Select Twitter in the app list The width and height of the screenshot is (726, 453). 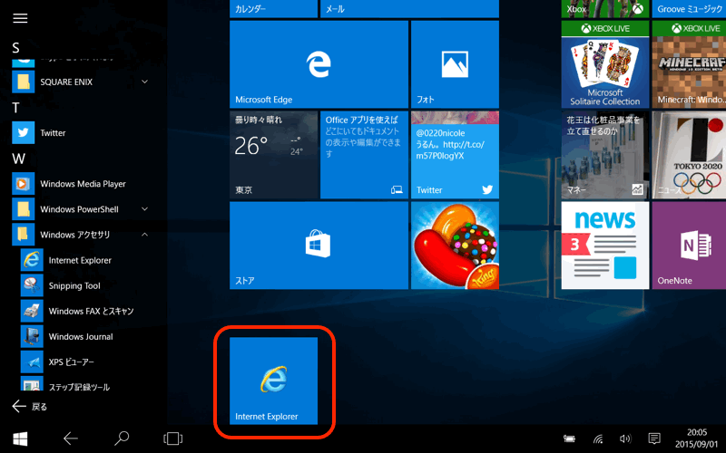tap(53, 133)
